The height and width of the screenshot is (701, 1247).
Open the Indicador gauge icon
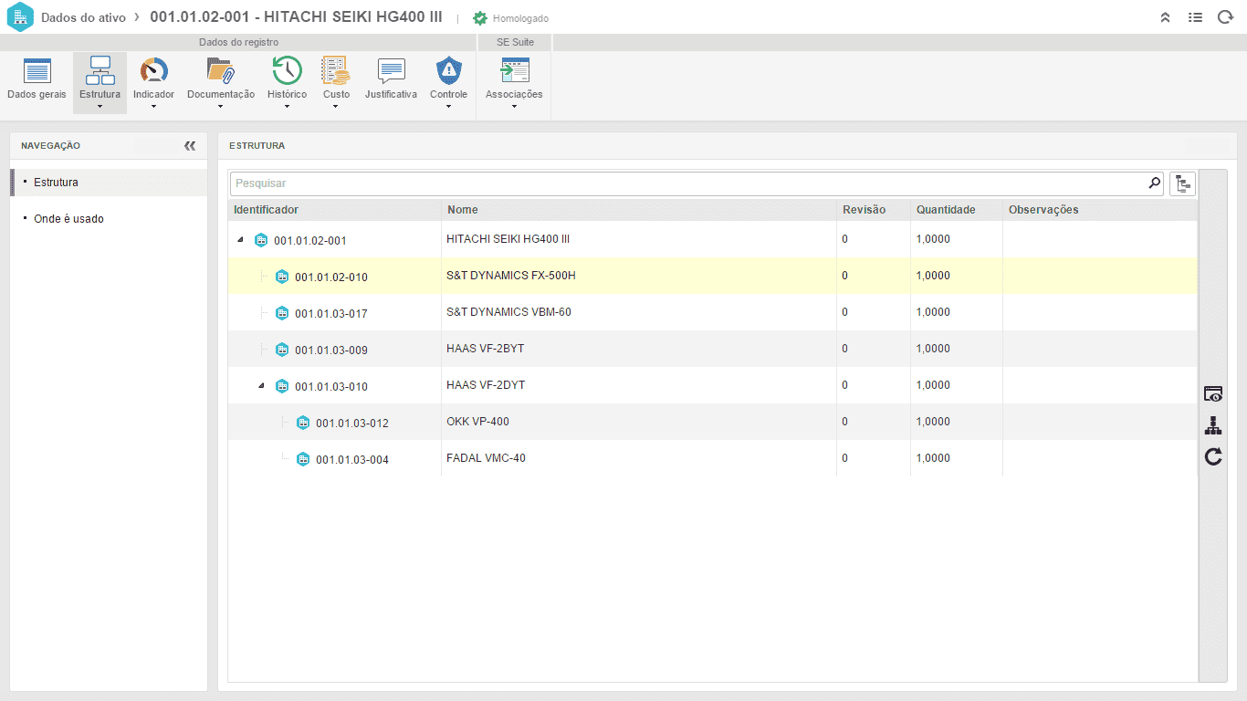(153, 70)
